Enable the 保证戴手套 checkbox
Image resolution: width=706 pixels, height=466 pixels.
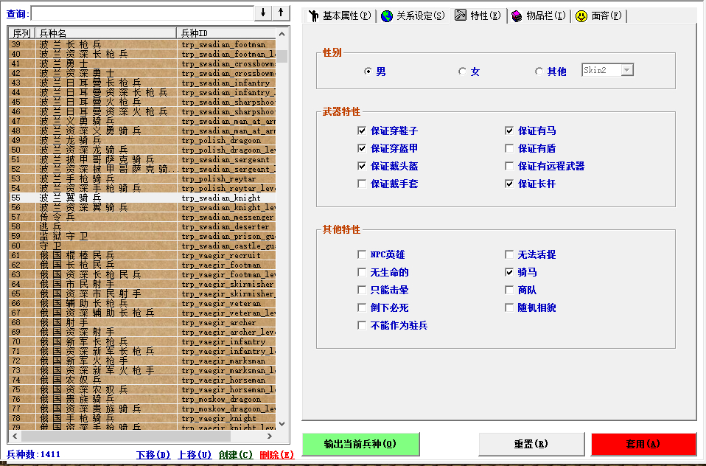click(x=362, y=184)
